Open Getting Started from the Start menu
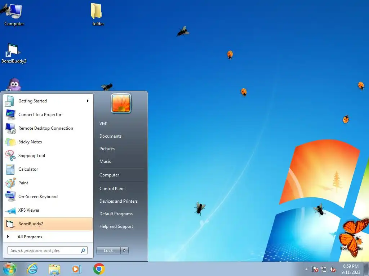Screen dimensions: 369x276 (x=48, y=101)
